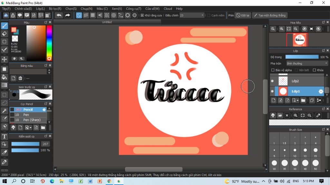330x185 pixels.
Task: Select the Magic Wand tool
Action: (5, 110)
